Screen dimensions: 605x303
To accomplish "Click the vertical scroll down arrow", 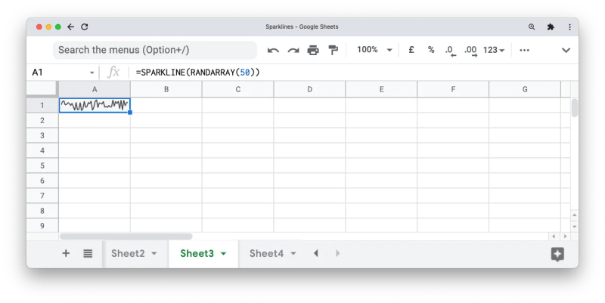I will point(575,227).
